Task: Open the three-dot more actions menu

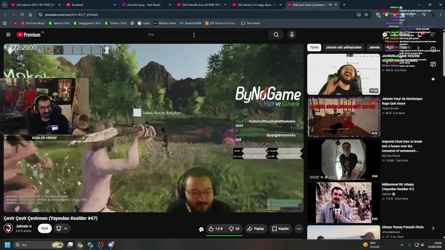Action: click(x=299, y=229)
